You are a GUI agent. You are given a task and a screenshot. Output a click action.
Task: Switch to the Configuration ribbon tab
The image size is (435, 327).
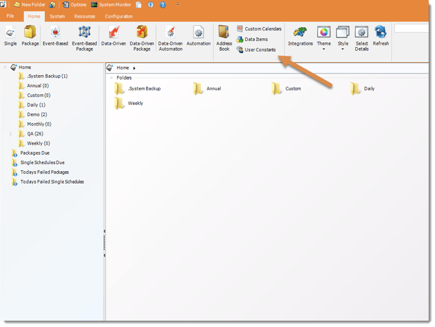coord(119,16)
